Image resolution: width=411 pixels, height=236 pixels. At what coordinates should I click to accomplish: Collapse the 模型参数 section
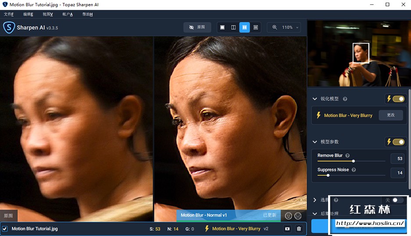(315, 142)
